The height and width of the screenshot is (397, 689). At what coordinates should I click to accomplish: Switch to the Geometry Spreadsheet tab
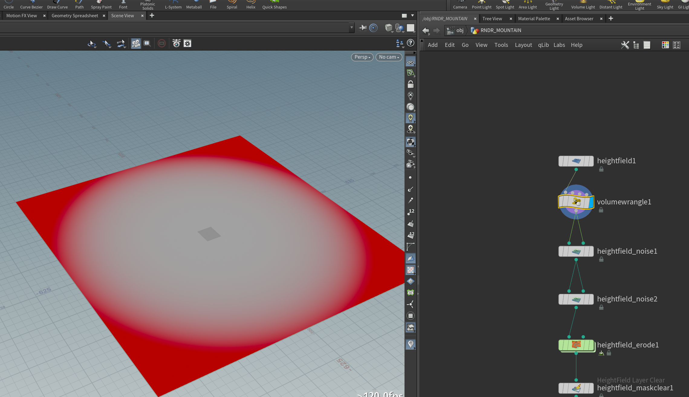point(75,16)
